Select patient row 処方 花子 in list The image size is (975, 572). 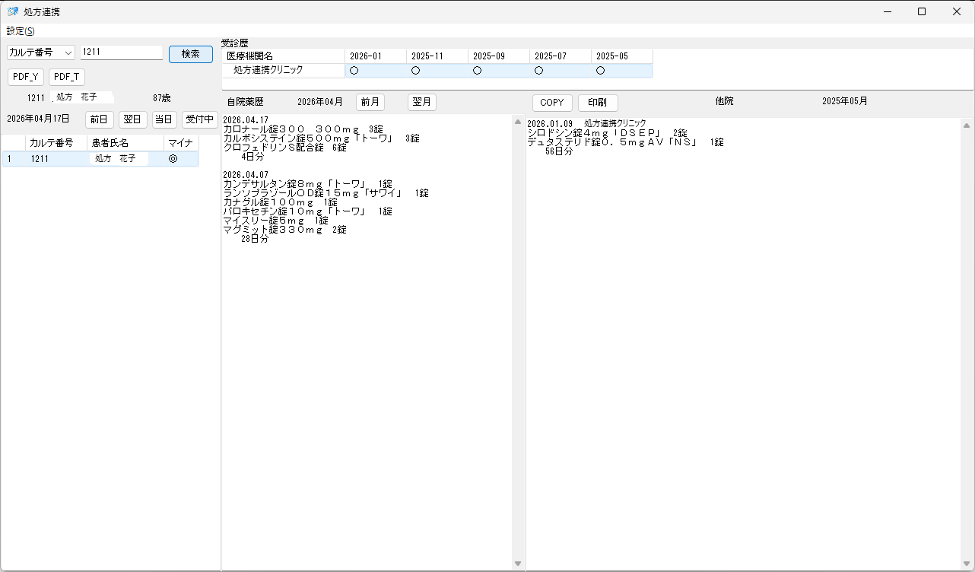tap(118, 159)
